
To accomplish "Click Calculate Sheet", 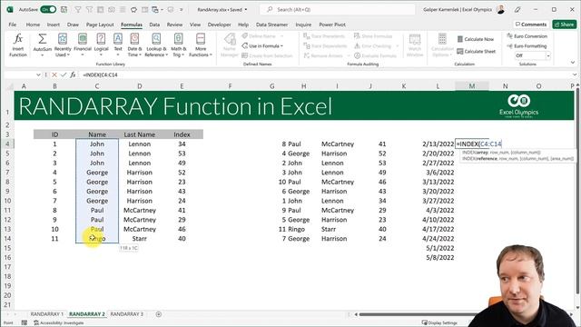I will [x=476, y=51].
